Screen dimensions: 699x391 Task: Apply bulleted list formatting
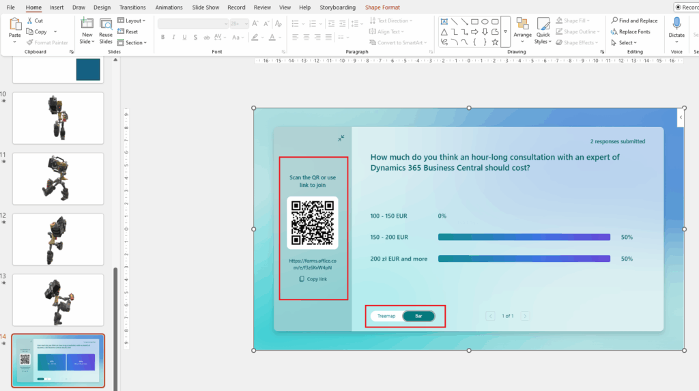pyautogui.click(x=295, y=24)
